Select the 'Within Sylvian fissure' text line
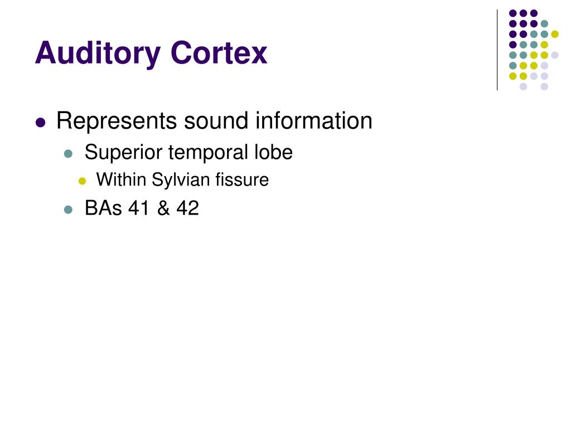 pyautogui.click(x=182, y=180)
